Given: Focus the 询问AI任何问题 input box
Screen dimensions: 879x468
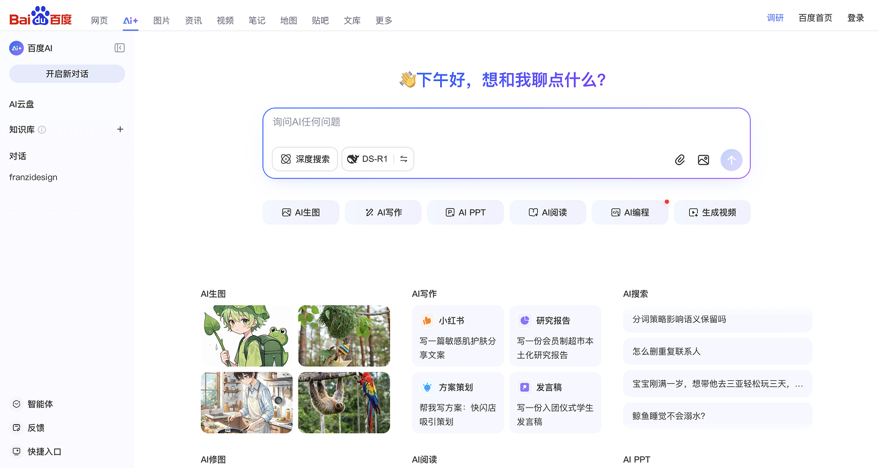Looking at the screenshot, I should [x=507, y=122].
